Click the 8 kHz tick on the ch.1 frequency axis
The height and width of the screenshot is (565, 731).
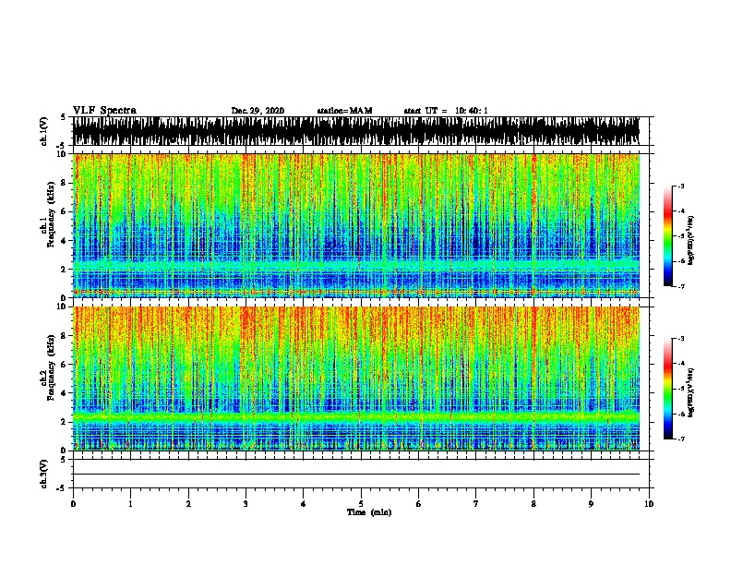pyautogui.click(x=65, y=183)
